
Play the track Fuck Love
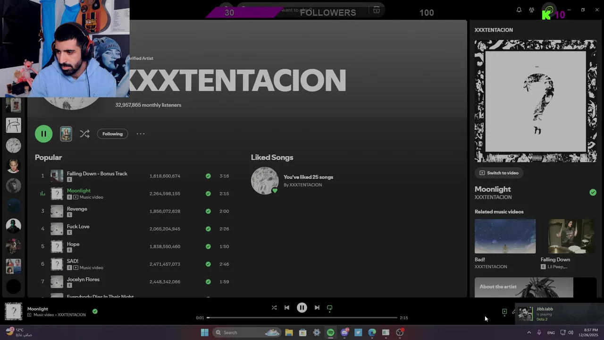(x=78, y=226)
